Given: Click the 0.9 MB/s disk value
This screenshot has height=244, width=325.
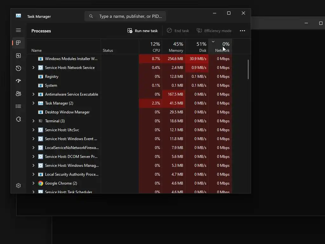Looking at the screenshot, I should coord(199,68).
